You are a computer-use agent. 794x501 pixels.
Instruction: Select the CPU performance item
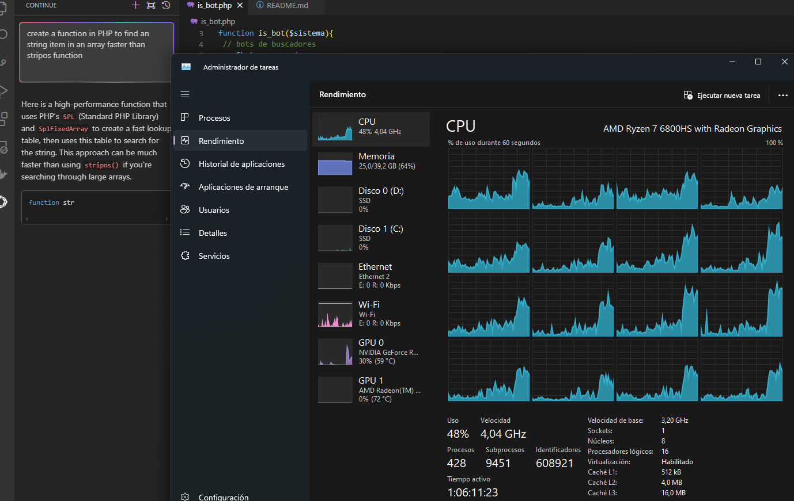point(371,129)
